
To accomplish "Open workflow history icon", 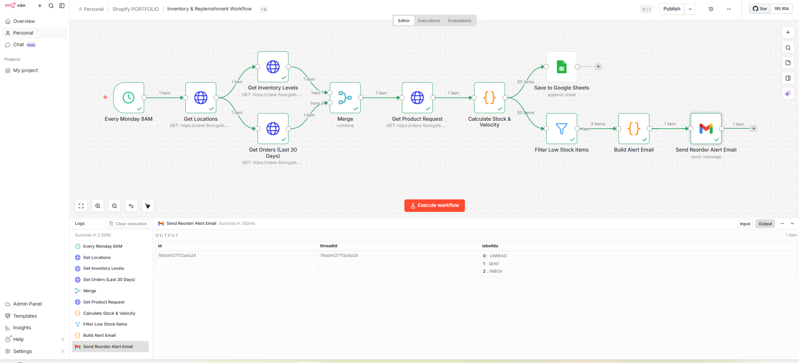I will (711, 9).
